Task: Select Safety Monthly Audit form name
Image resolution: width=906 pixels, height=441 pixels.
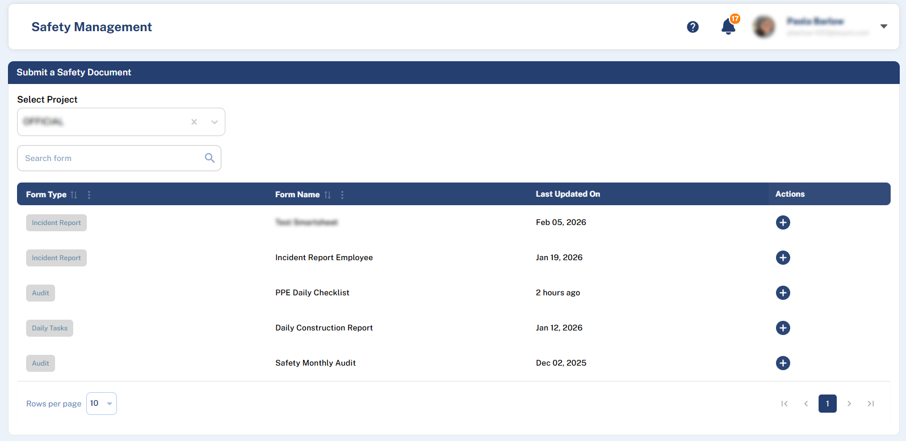Action: (316, 363)
